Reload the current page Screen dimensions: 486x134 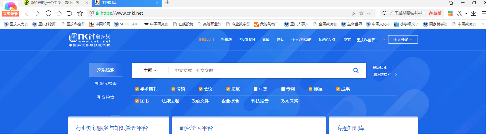[x=48, y=13]
